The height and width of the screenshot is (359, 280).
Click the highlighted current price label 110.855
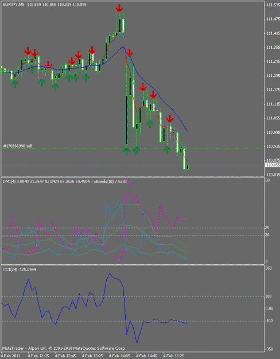273,165
